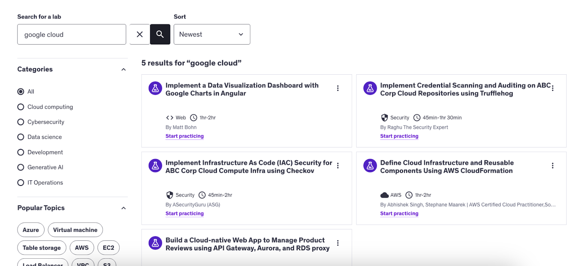Click the lab search input field
The image size is (585, 266).
pyautogui.click(x=72, y=34)
